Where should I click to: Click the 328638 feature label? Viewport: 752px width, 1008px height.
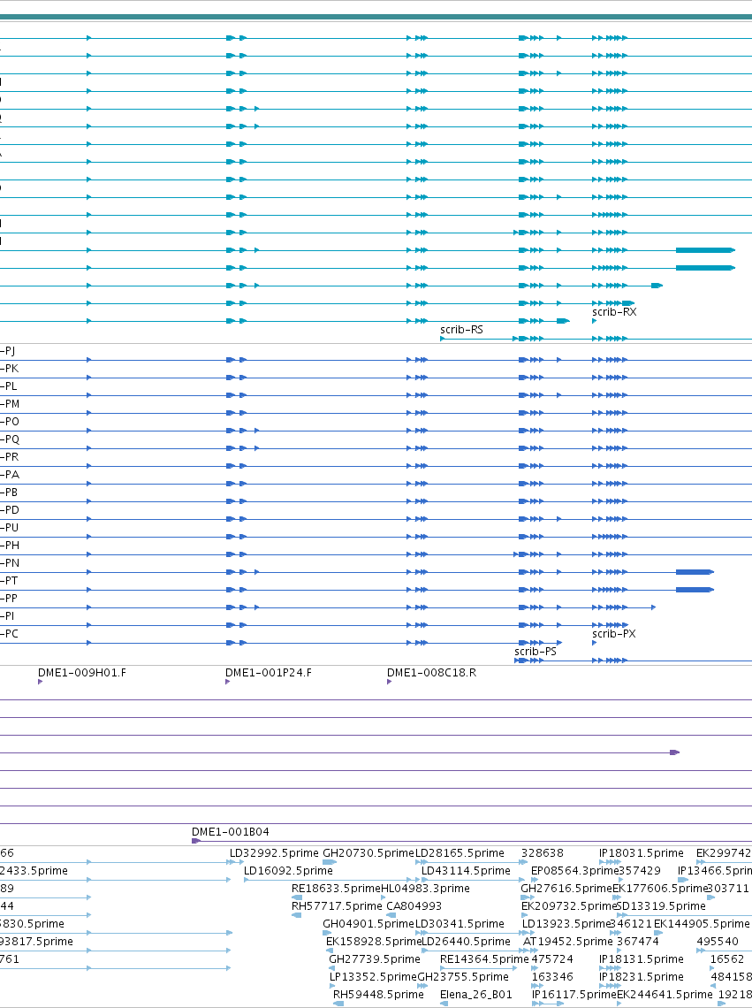coord(543,853)
